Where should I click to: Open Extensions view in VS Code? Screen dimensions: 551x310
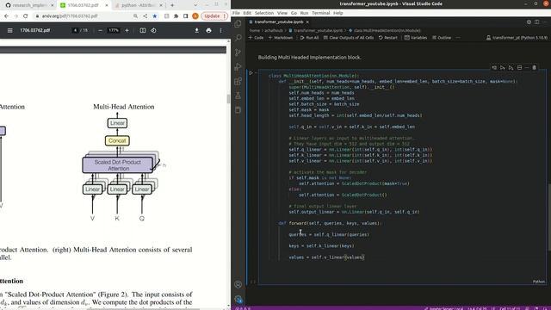(238, 81)
